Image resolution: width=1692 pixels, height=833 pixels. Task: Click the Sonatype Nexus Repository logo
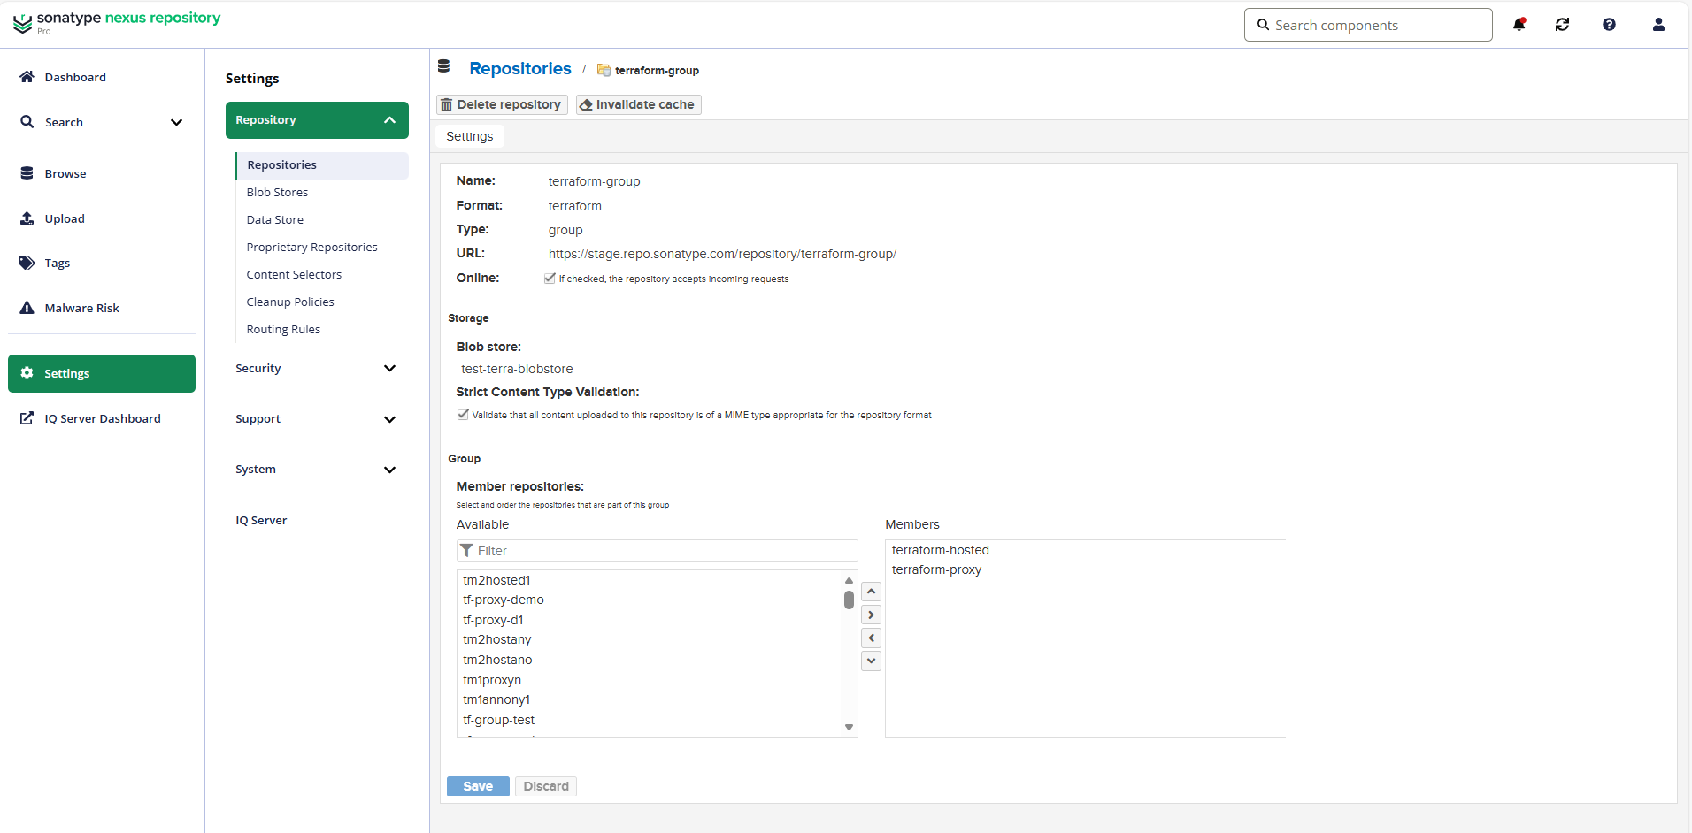click(117, 23)
